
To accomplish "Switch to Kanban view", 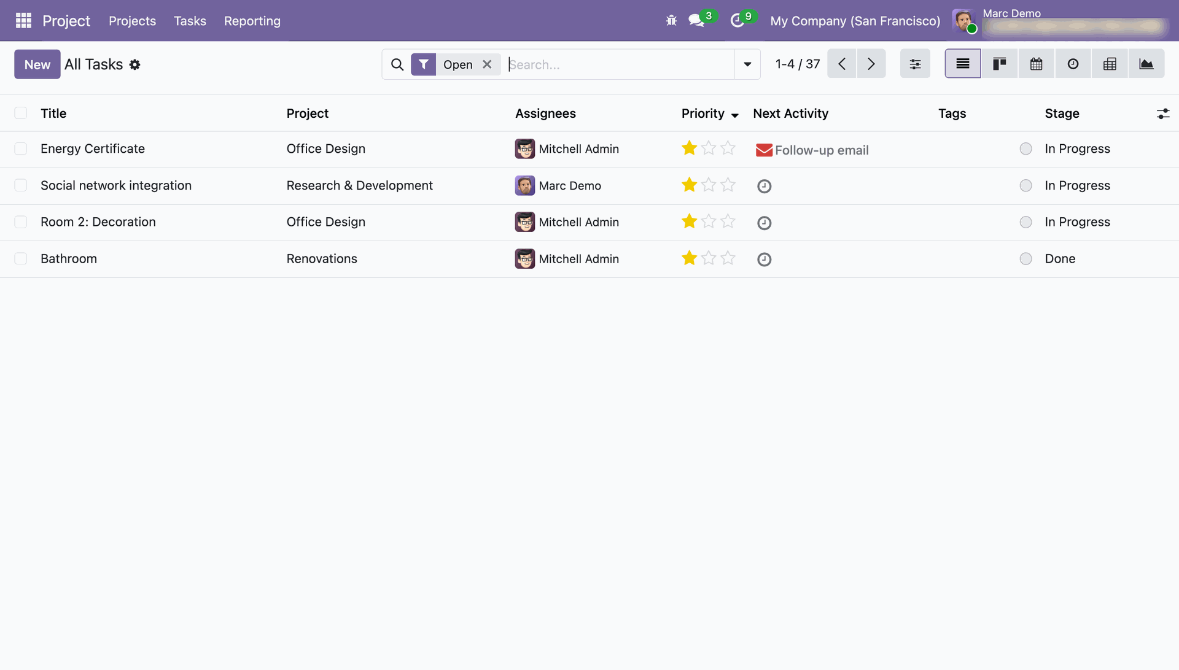I will [x=999, y=64].
